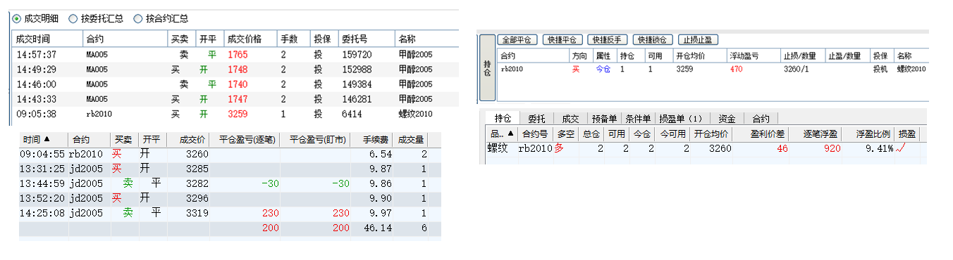Switch to the 委托 tab
953x260 pixels.
536,119
